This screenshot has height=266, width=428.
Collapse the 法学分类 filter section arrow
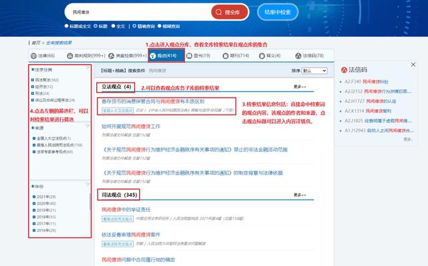pyautogui.click(x=88, y=68)
